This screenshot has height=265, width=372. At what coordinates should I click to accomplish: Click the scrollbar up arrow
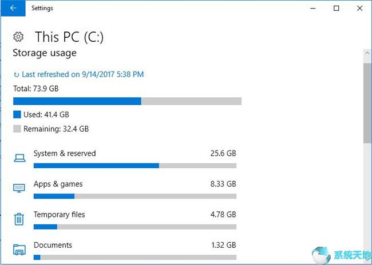click(x=367, y=53)
